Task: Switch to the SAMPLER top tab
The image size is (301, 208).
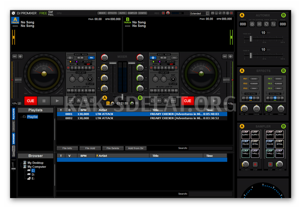Action: click(133, 13)
